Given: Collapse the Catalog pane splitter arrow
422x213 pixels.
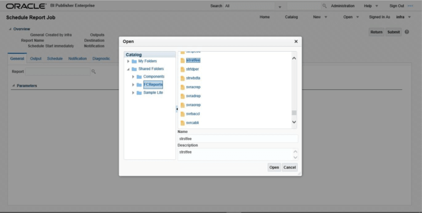Looking at the screenshot, I should [x=177, y=109].
